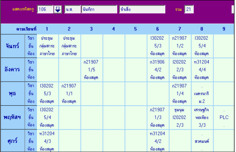Screen dimensions: 236x152
Task: Select Tuesday period 6 ก31906 4/2 cell
Action: pos(158,70)
